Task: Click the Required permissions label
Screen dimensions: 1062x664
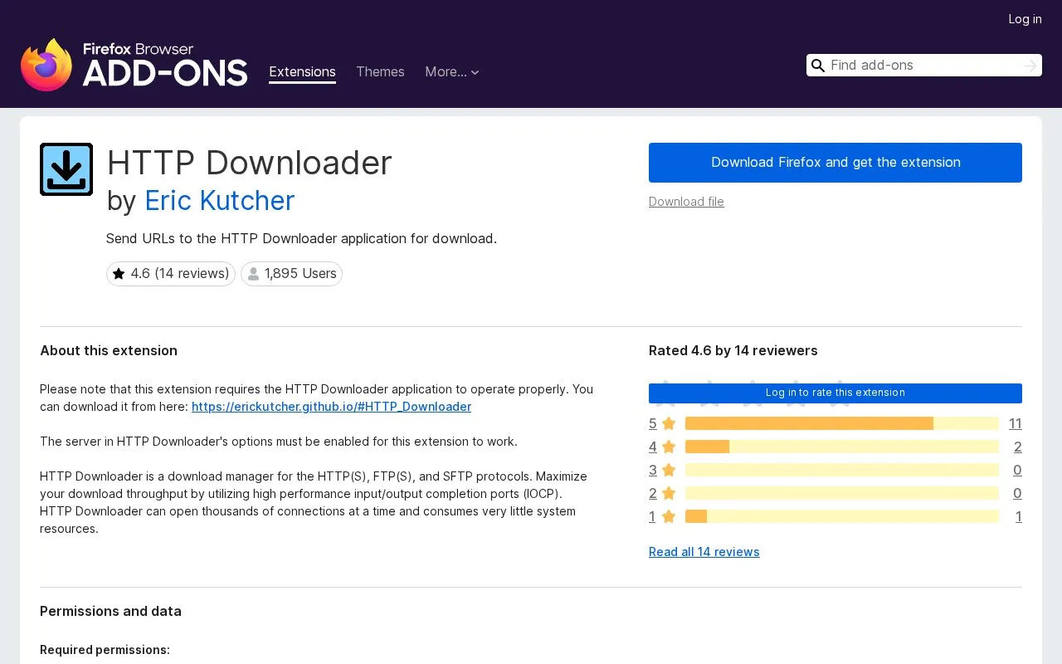Action: point(105,650)
